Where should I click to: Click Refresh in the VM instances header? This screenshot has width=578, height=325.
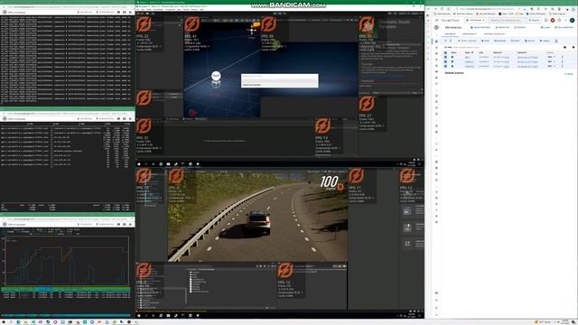point(520,28)
